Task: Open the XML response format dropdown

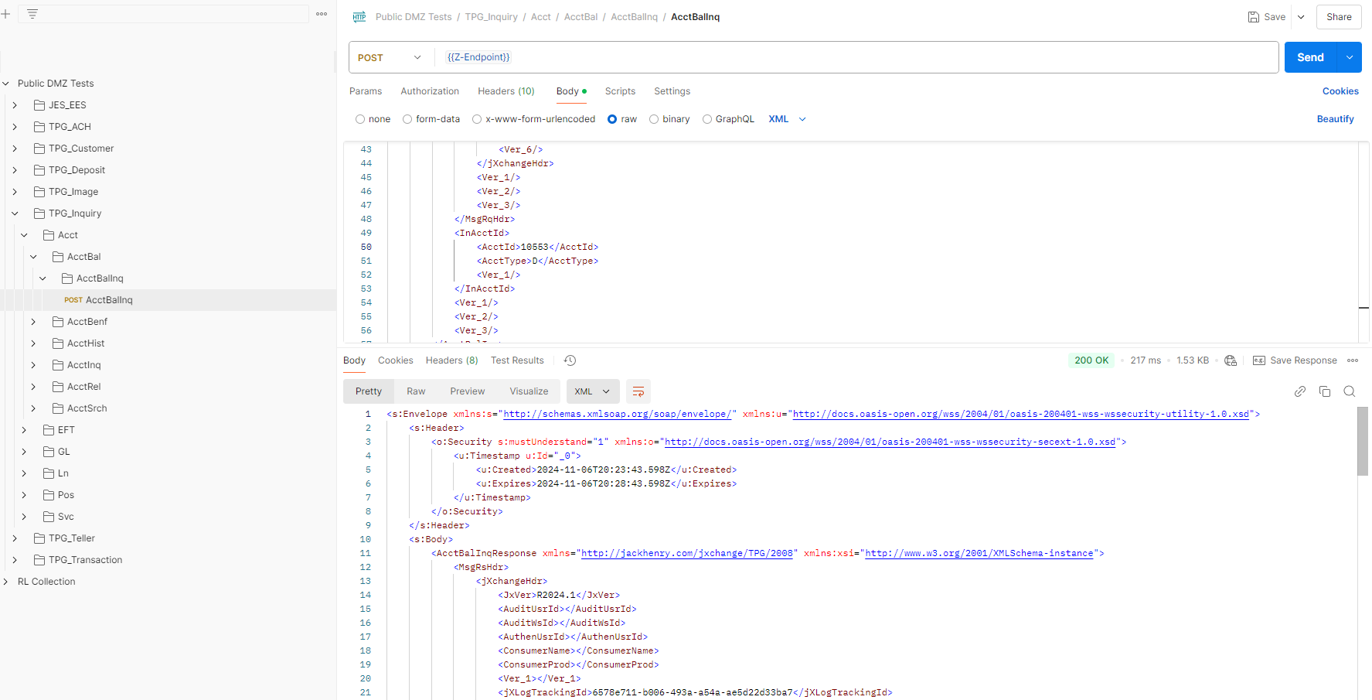Action: (x=593, y=391)
